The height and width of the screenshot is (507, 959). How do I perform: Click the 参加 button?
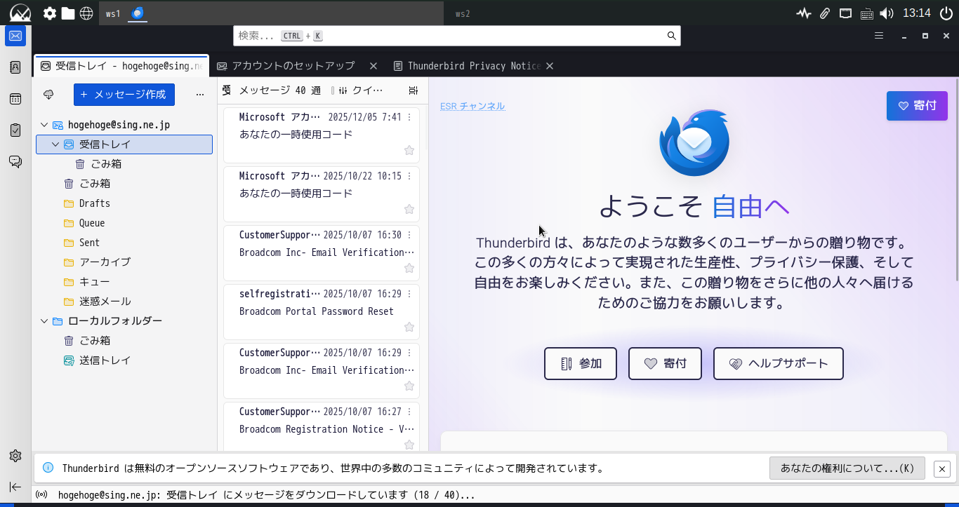coord(581,363)
